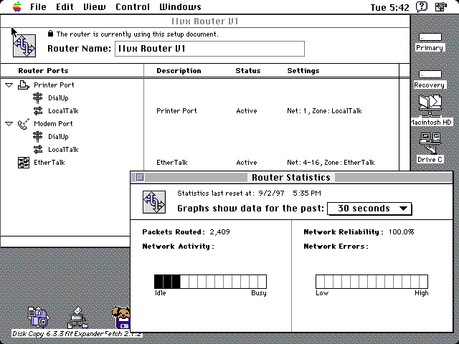The height and width of the screenshot is (344, 459).
Task: Select the Drive C desktop icon
Action: [x=430, y=143]
